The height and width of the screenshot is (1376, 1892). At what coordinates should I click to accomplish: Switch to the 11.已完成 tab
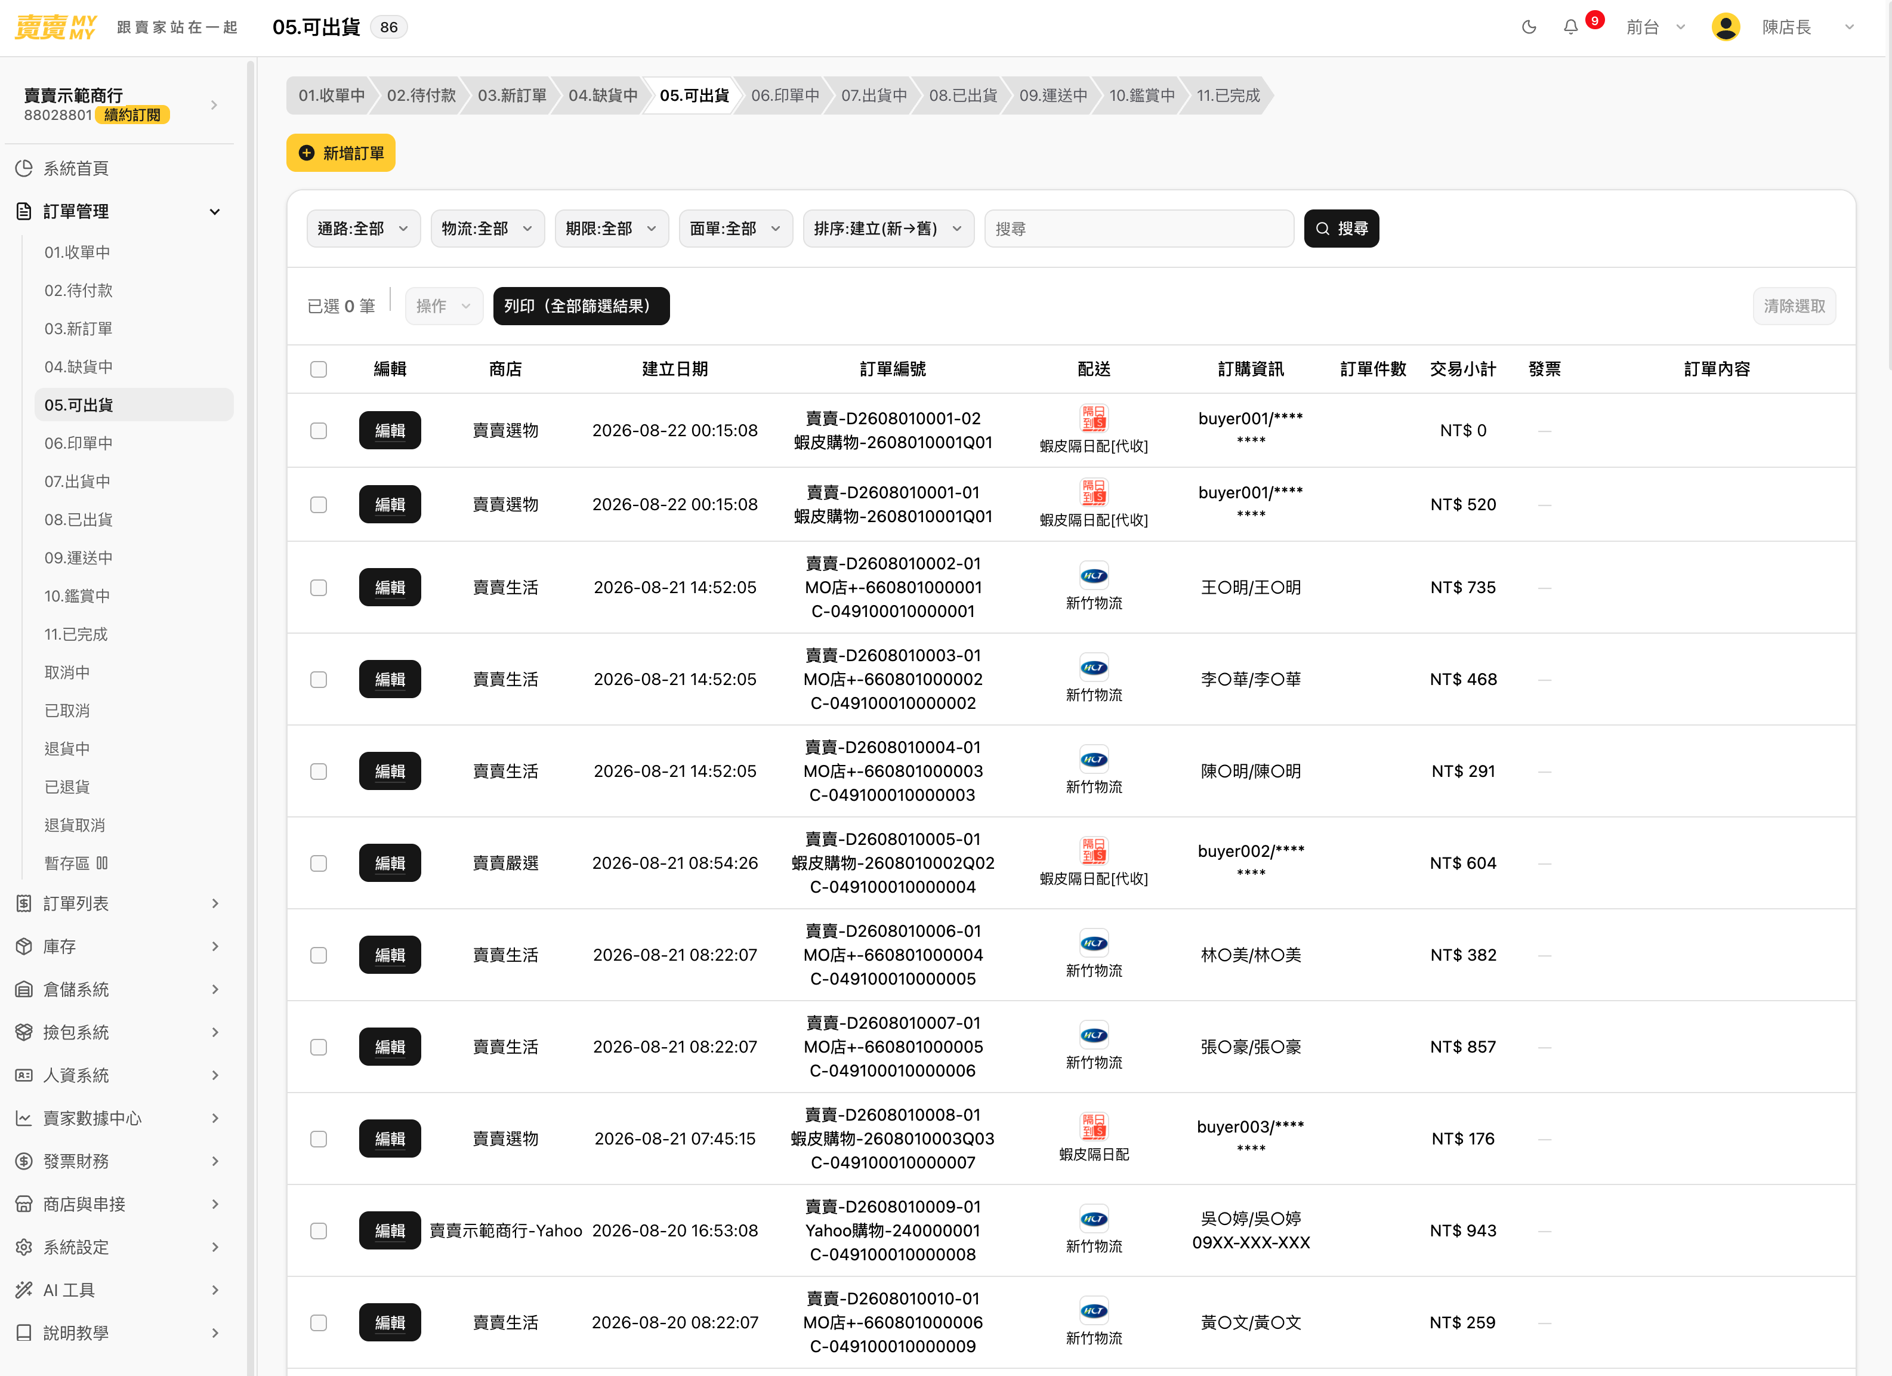point(1228,95)
